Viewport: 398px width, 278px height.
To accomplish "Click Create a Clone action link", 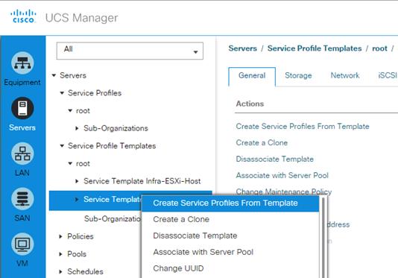I will [262, 142].
